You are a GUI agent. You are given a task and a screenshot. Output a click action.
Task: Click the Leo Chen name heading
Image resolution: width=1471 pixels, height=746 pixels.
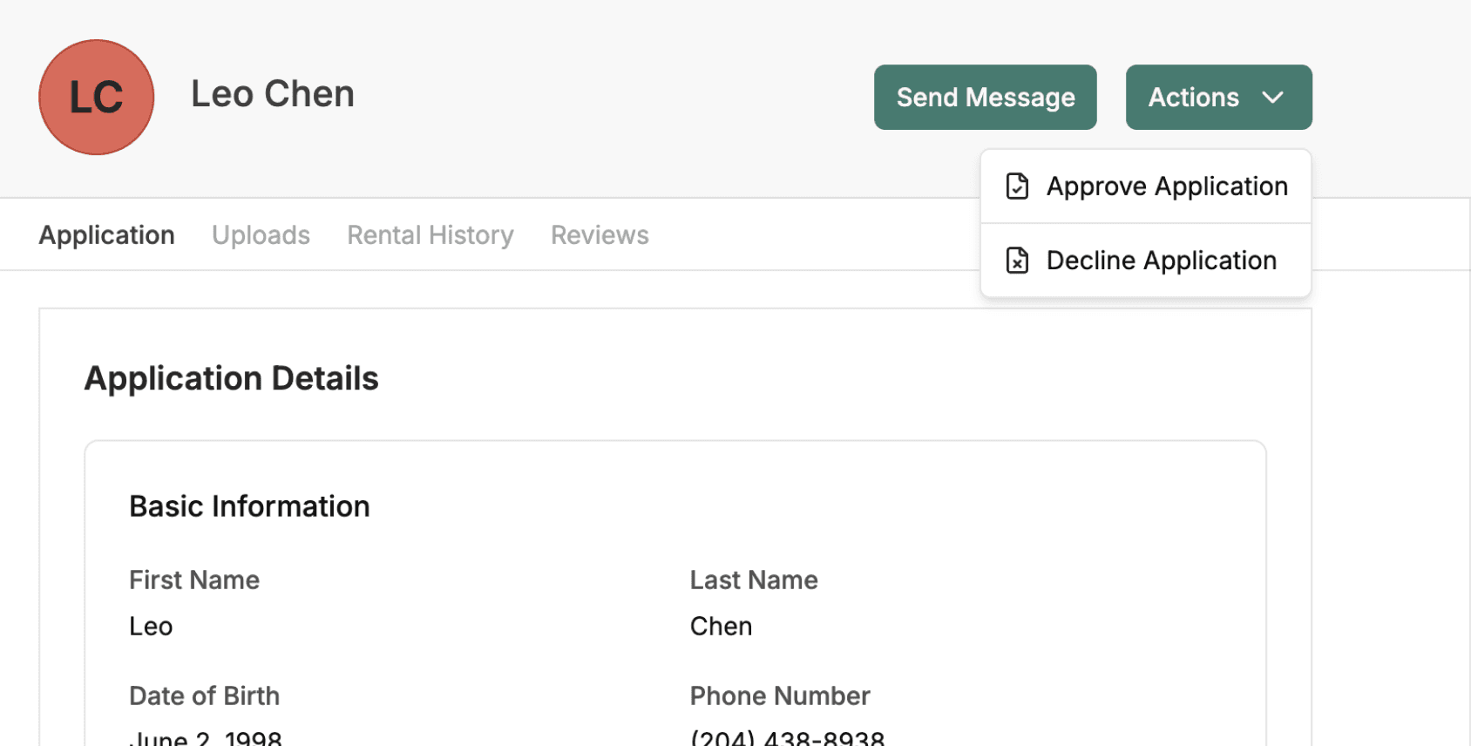(273, 94)
